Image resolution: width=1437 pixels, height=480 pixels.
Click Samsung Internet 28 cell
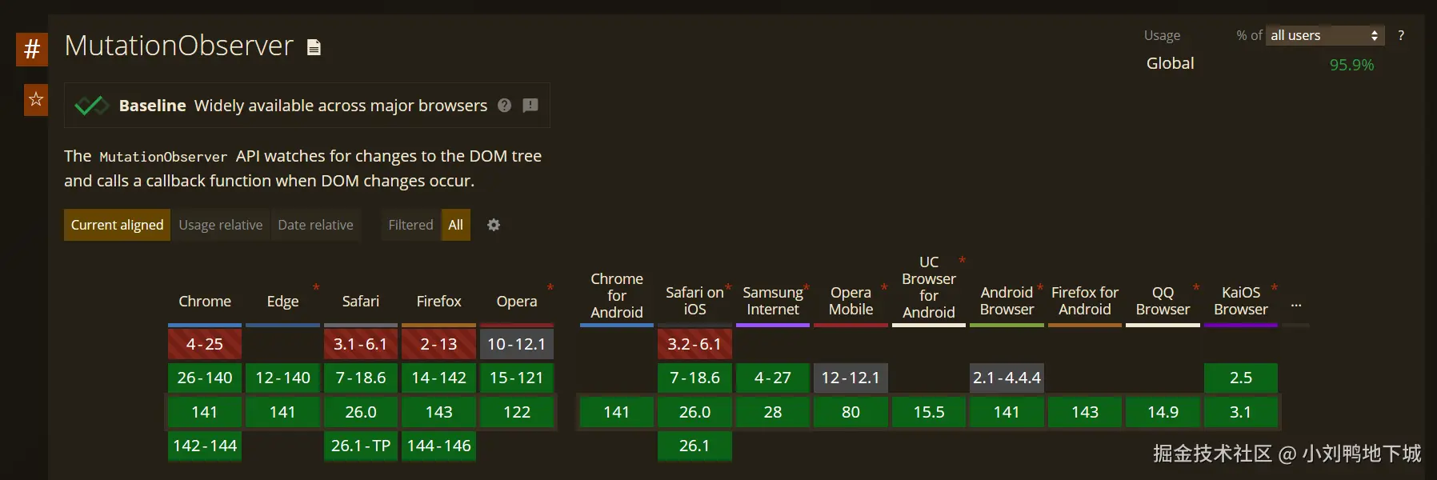(x=773, y=412)
